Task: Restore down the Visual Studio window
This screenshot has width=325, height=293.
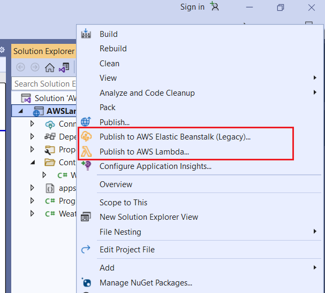Action: point(281,7)
